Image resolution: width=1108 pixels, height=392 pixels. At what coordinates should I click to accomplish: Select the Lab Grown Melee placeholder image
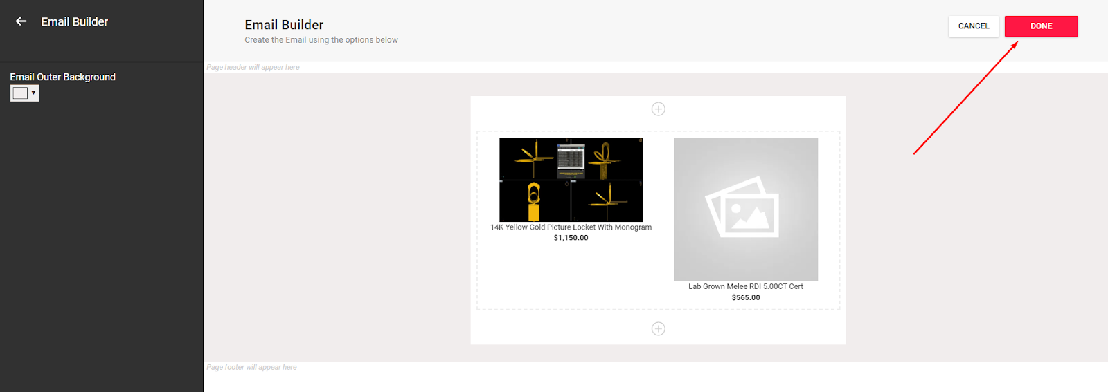746,209
